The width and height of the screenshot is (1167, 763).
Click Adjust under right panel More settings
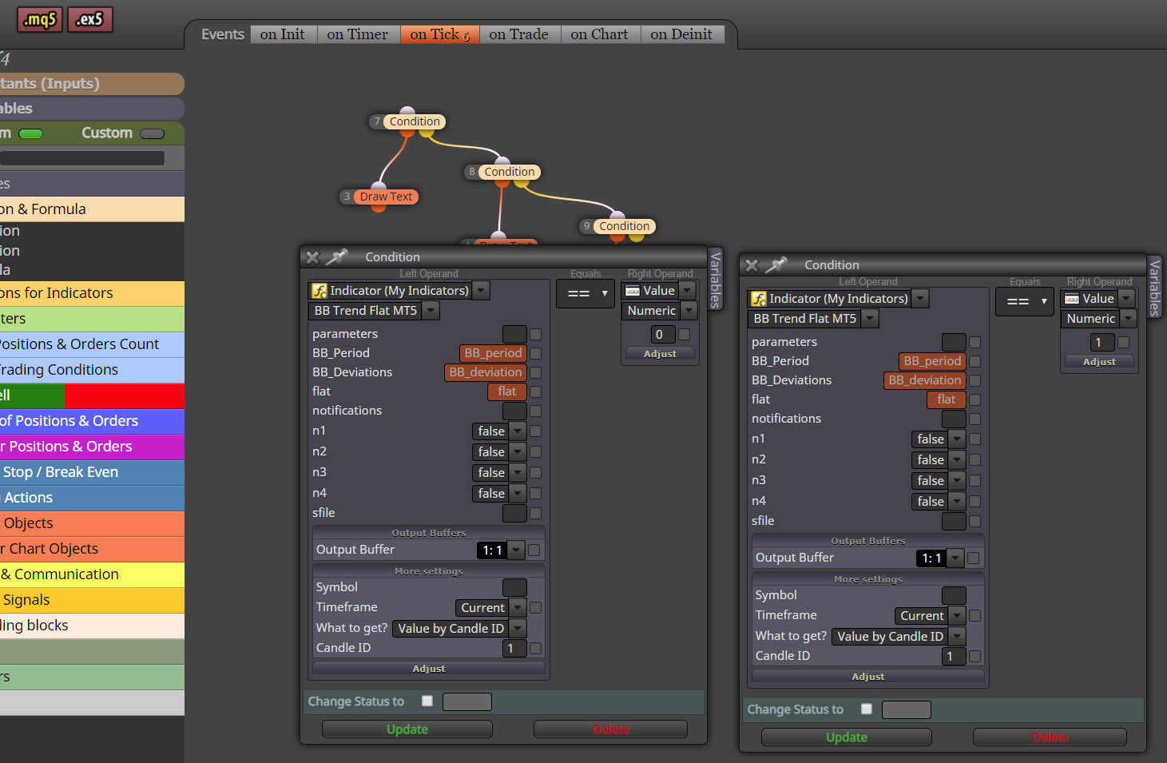click(x=868, y=677)
